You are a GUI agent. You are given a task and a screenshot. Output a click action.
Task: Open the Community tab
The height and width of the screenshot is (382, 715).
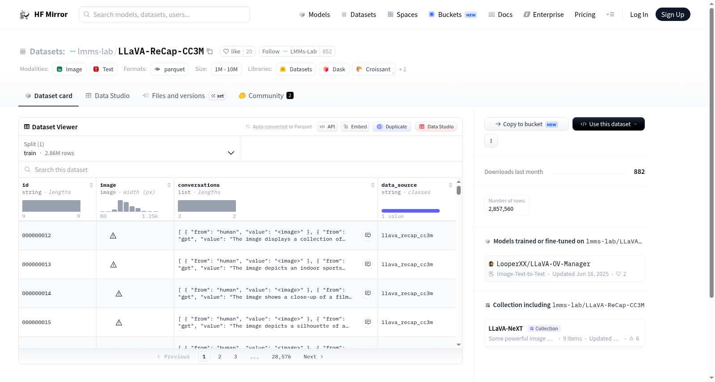pyautogui.click(x=266, y=96)
